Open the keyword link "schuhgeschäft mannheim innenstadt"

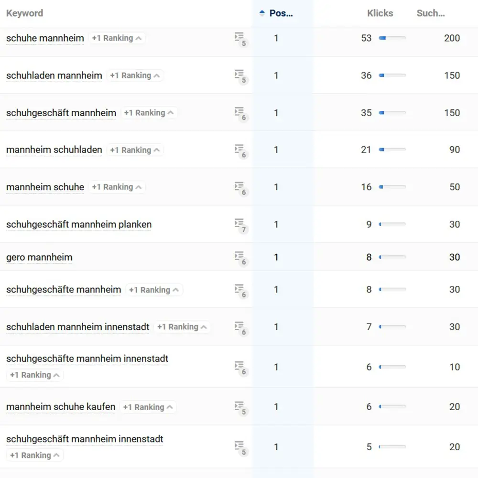(85, 439)
